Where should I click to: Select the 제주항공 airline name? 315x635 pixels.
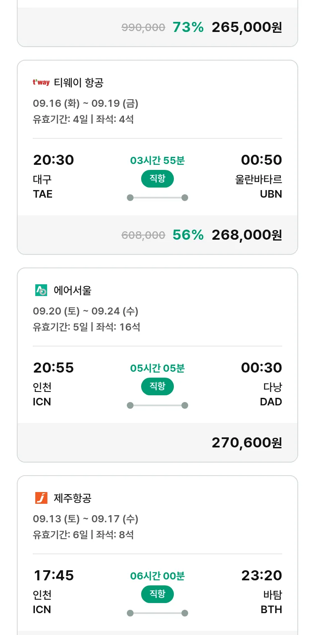coord(73,498)
